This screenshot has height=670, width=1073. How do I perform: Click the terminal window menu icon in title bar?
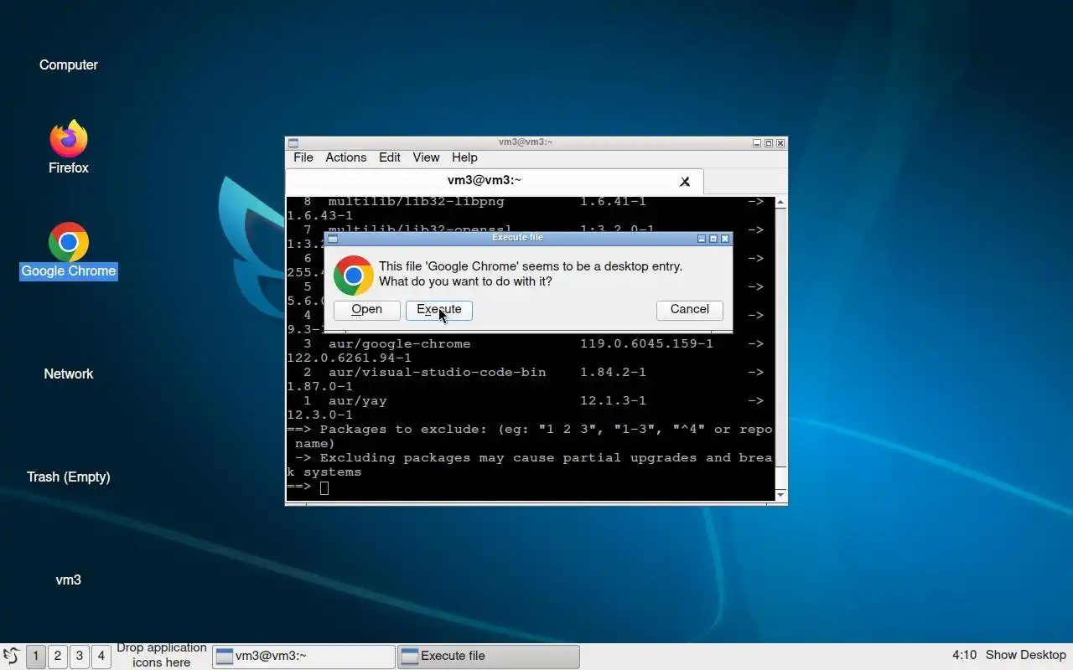click(x=293, y=143)
